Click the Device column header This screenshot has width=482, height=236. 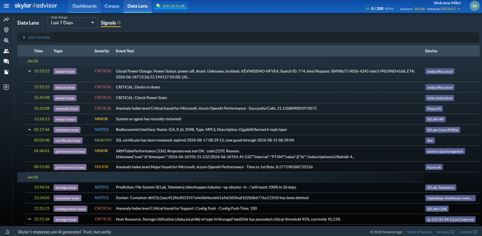click(431, 51)
